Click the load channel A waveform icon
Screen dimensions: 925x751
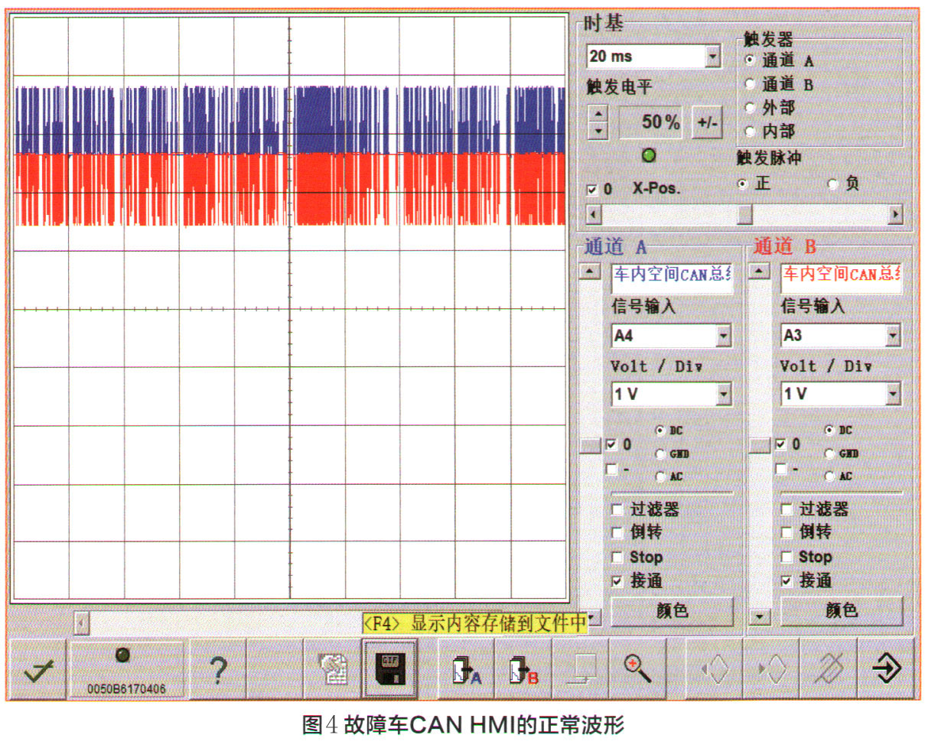[x=466, y=670]
